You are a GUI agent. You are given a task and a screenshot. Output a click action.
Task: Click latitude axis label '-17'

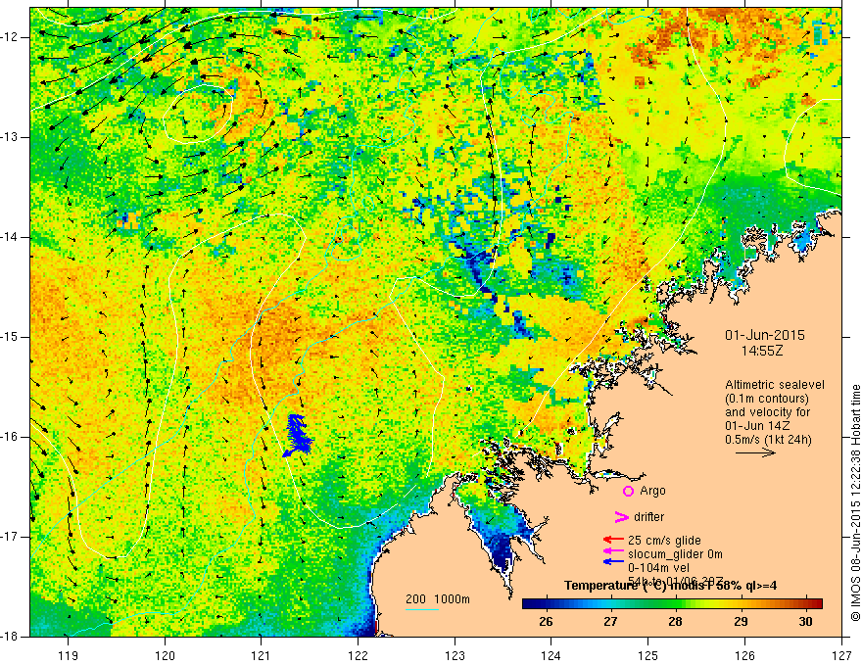click(10, 537)
